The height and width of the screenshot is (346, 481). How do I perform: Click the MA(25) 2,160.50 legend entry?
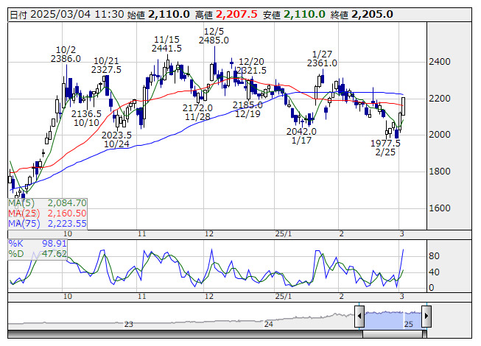(x=48, y=213)
